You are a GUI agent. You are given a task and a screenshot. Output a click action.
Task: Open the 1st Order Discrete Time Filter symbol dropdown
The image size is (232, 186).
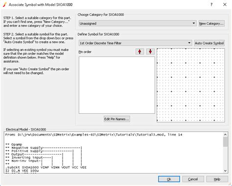pos(135,43)
